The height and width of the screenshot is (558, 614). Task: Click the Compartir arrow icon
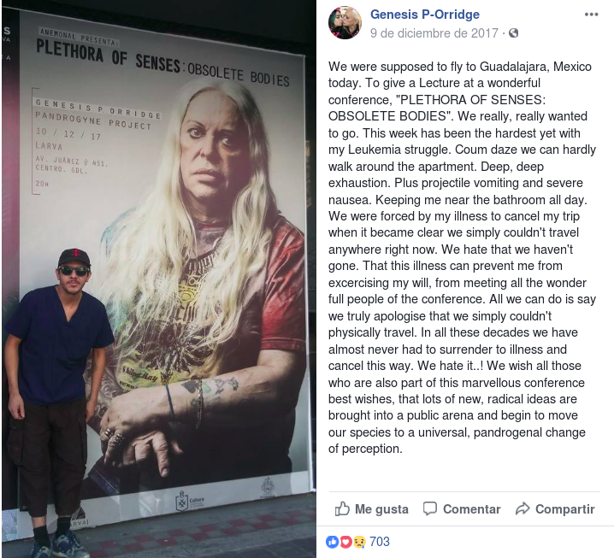pyautogui.click(x=522, y=508)
